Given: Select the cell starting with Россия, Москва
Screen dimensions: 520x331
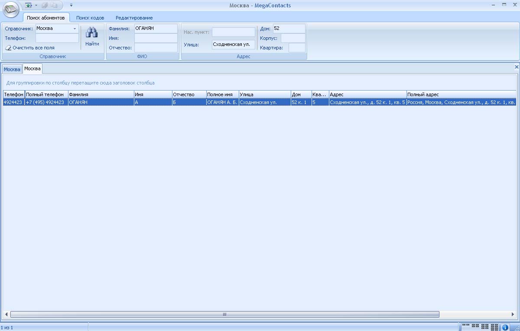Looking at the screenshot, I should [x=461, y=102].
